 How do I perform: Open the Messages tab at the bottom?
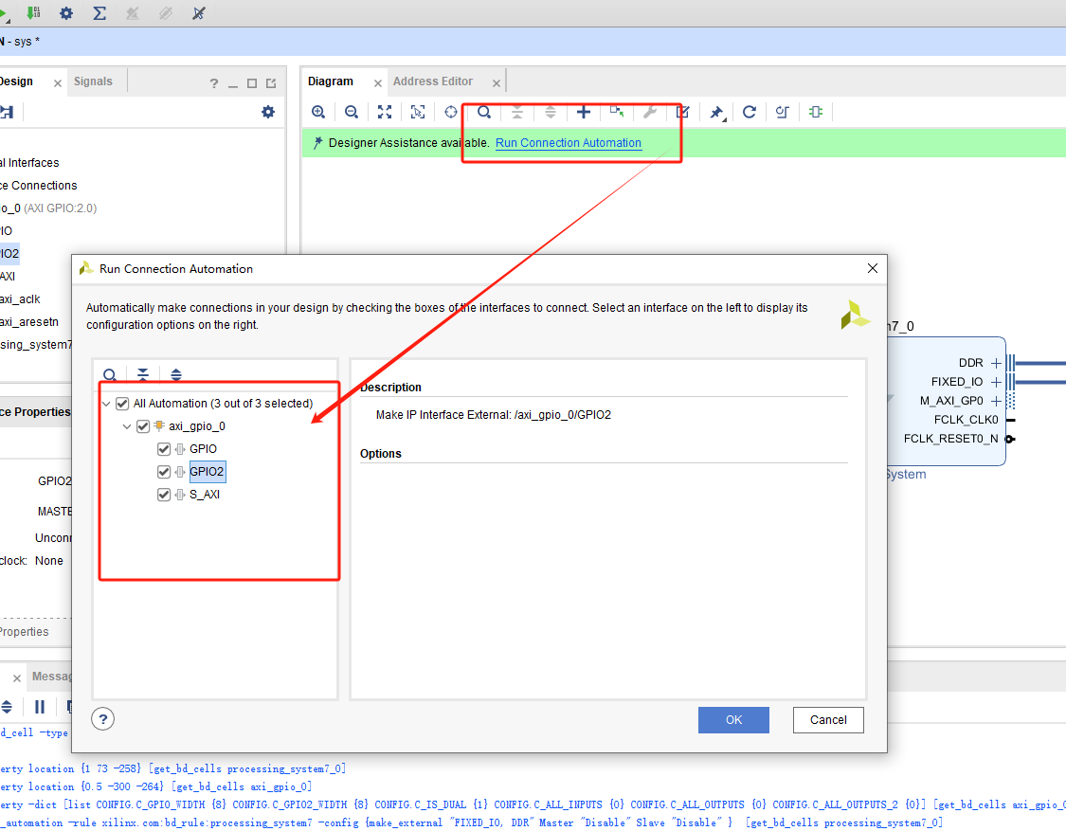52,677
